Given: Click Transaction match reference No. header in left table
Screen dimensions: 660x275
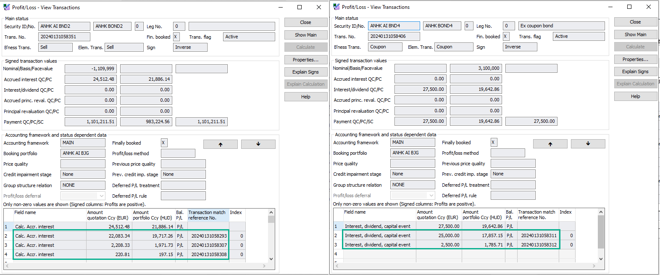Looking at the screenshot, I should pyautogui.click(x=208, y=215).
